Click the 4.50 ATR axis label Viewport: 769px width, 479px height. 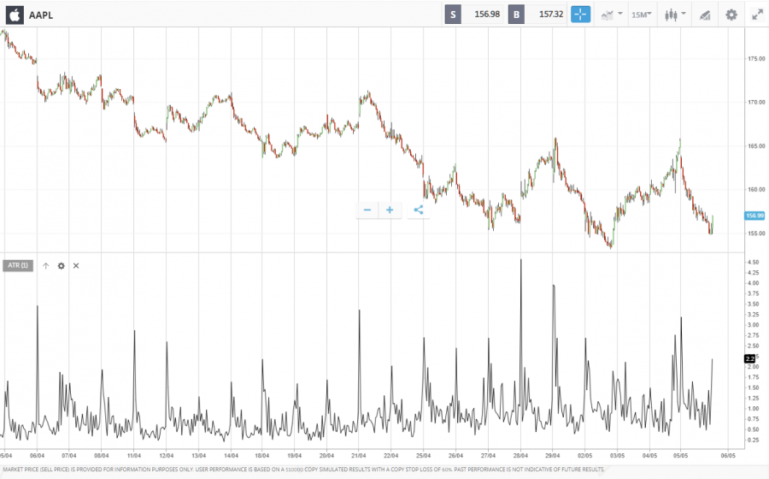(x=753, y=263)
